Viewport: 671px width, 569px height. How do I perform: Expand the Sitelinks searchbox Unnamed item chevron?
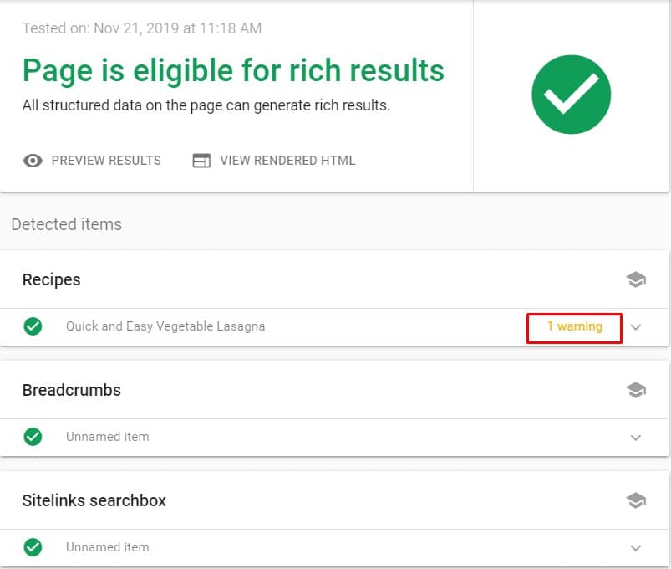coord(636,548)
